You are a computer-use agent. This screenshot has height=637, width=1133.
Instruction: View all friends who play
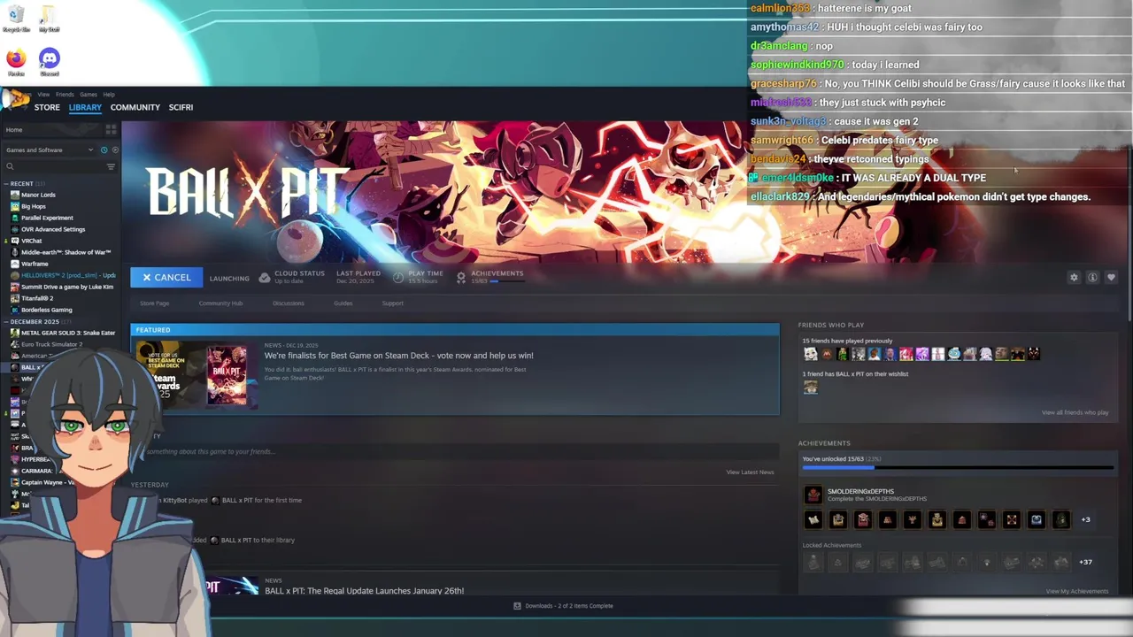click(x=1075, y=412)
